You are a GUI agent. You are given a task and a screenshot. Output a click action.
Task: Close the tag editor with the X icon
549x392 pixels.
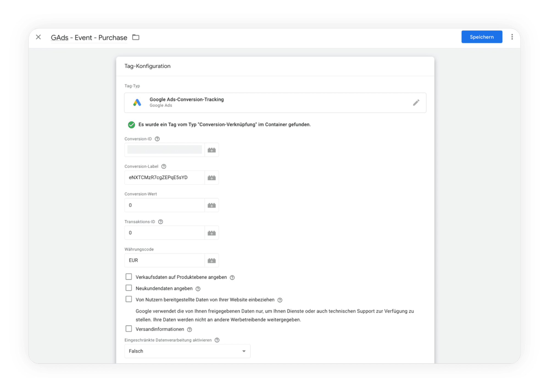38,37
